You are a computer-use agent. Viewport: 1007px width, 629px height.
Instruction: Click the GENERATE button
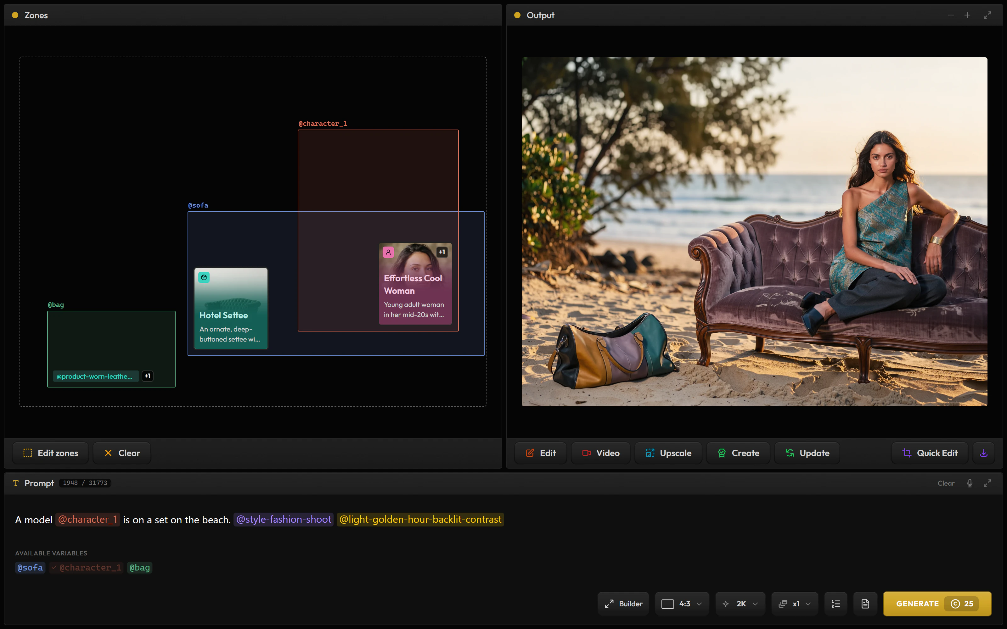point(937,604)
